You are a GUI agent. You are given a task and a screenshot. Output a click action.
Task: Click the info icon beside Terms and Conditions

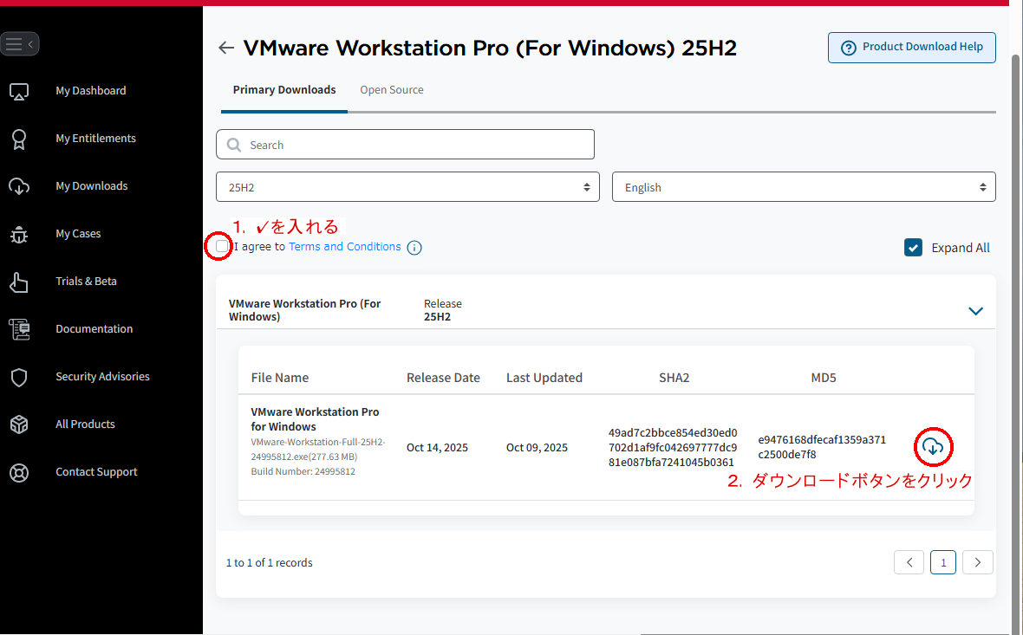(x=414, y=248)
